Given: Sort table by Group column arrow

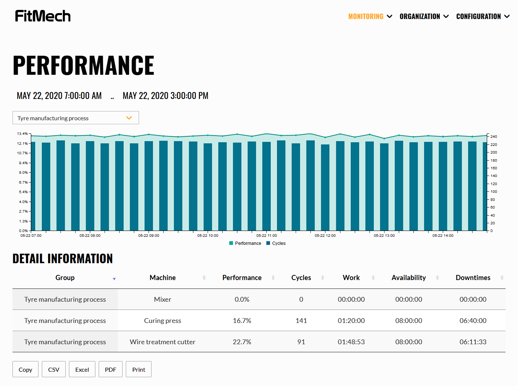Looking at the screenshot, I should coord(114,279).
